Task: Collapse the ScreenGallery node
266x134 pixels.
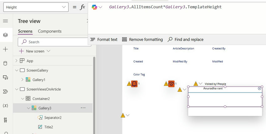Action: click(x=17, y=70)
